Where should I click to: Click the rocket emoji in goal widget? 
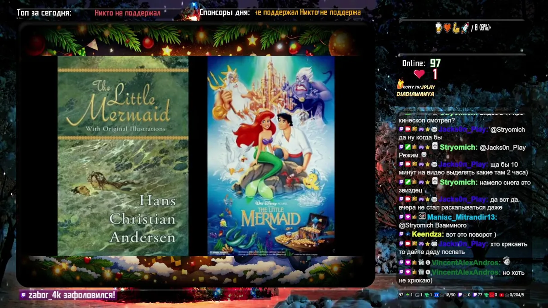[465, 28]
